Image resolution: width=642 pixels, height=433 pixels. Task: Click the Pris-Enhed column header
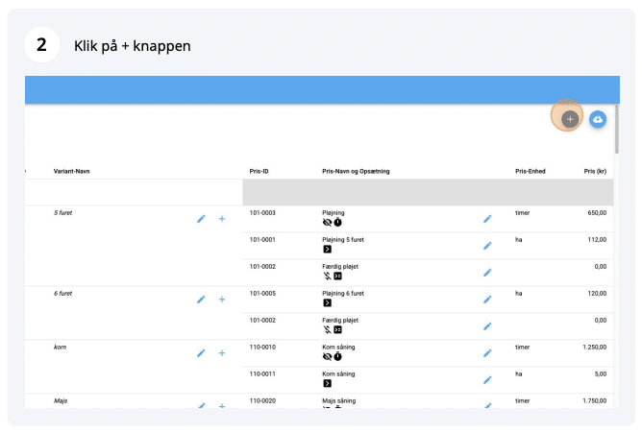(531, 171)
